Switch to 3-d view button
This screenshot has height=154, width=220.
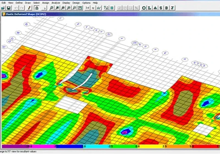tap(87, 8)
